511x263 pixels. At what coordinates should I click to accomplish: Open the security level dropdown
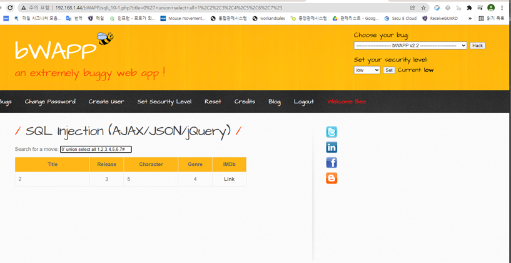367,70
